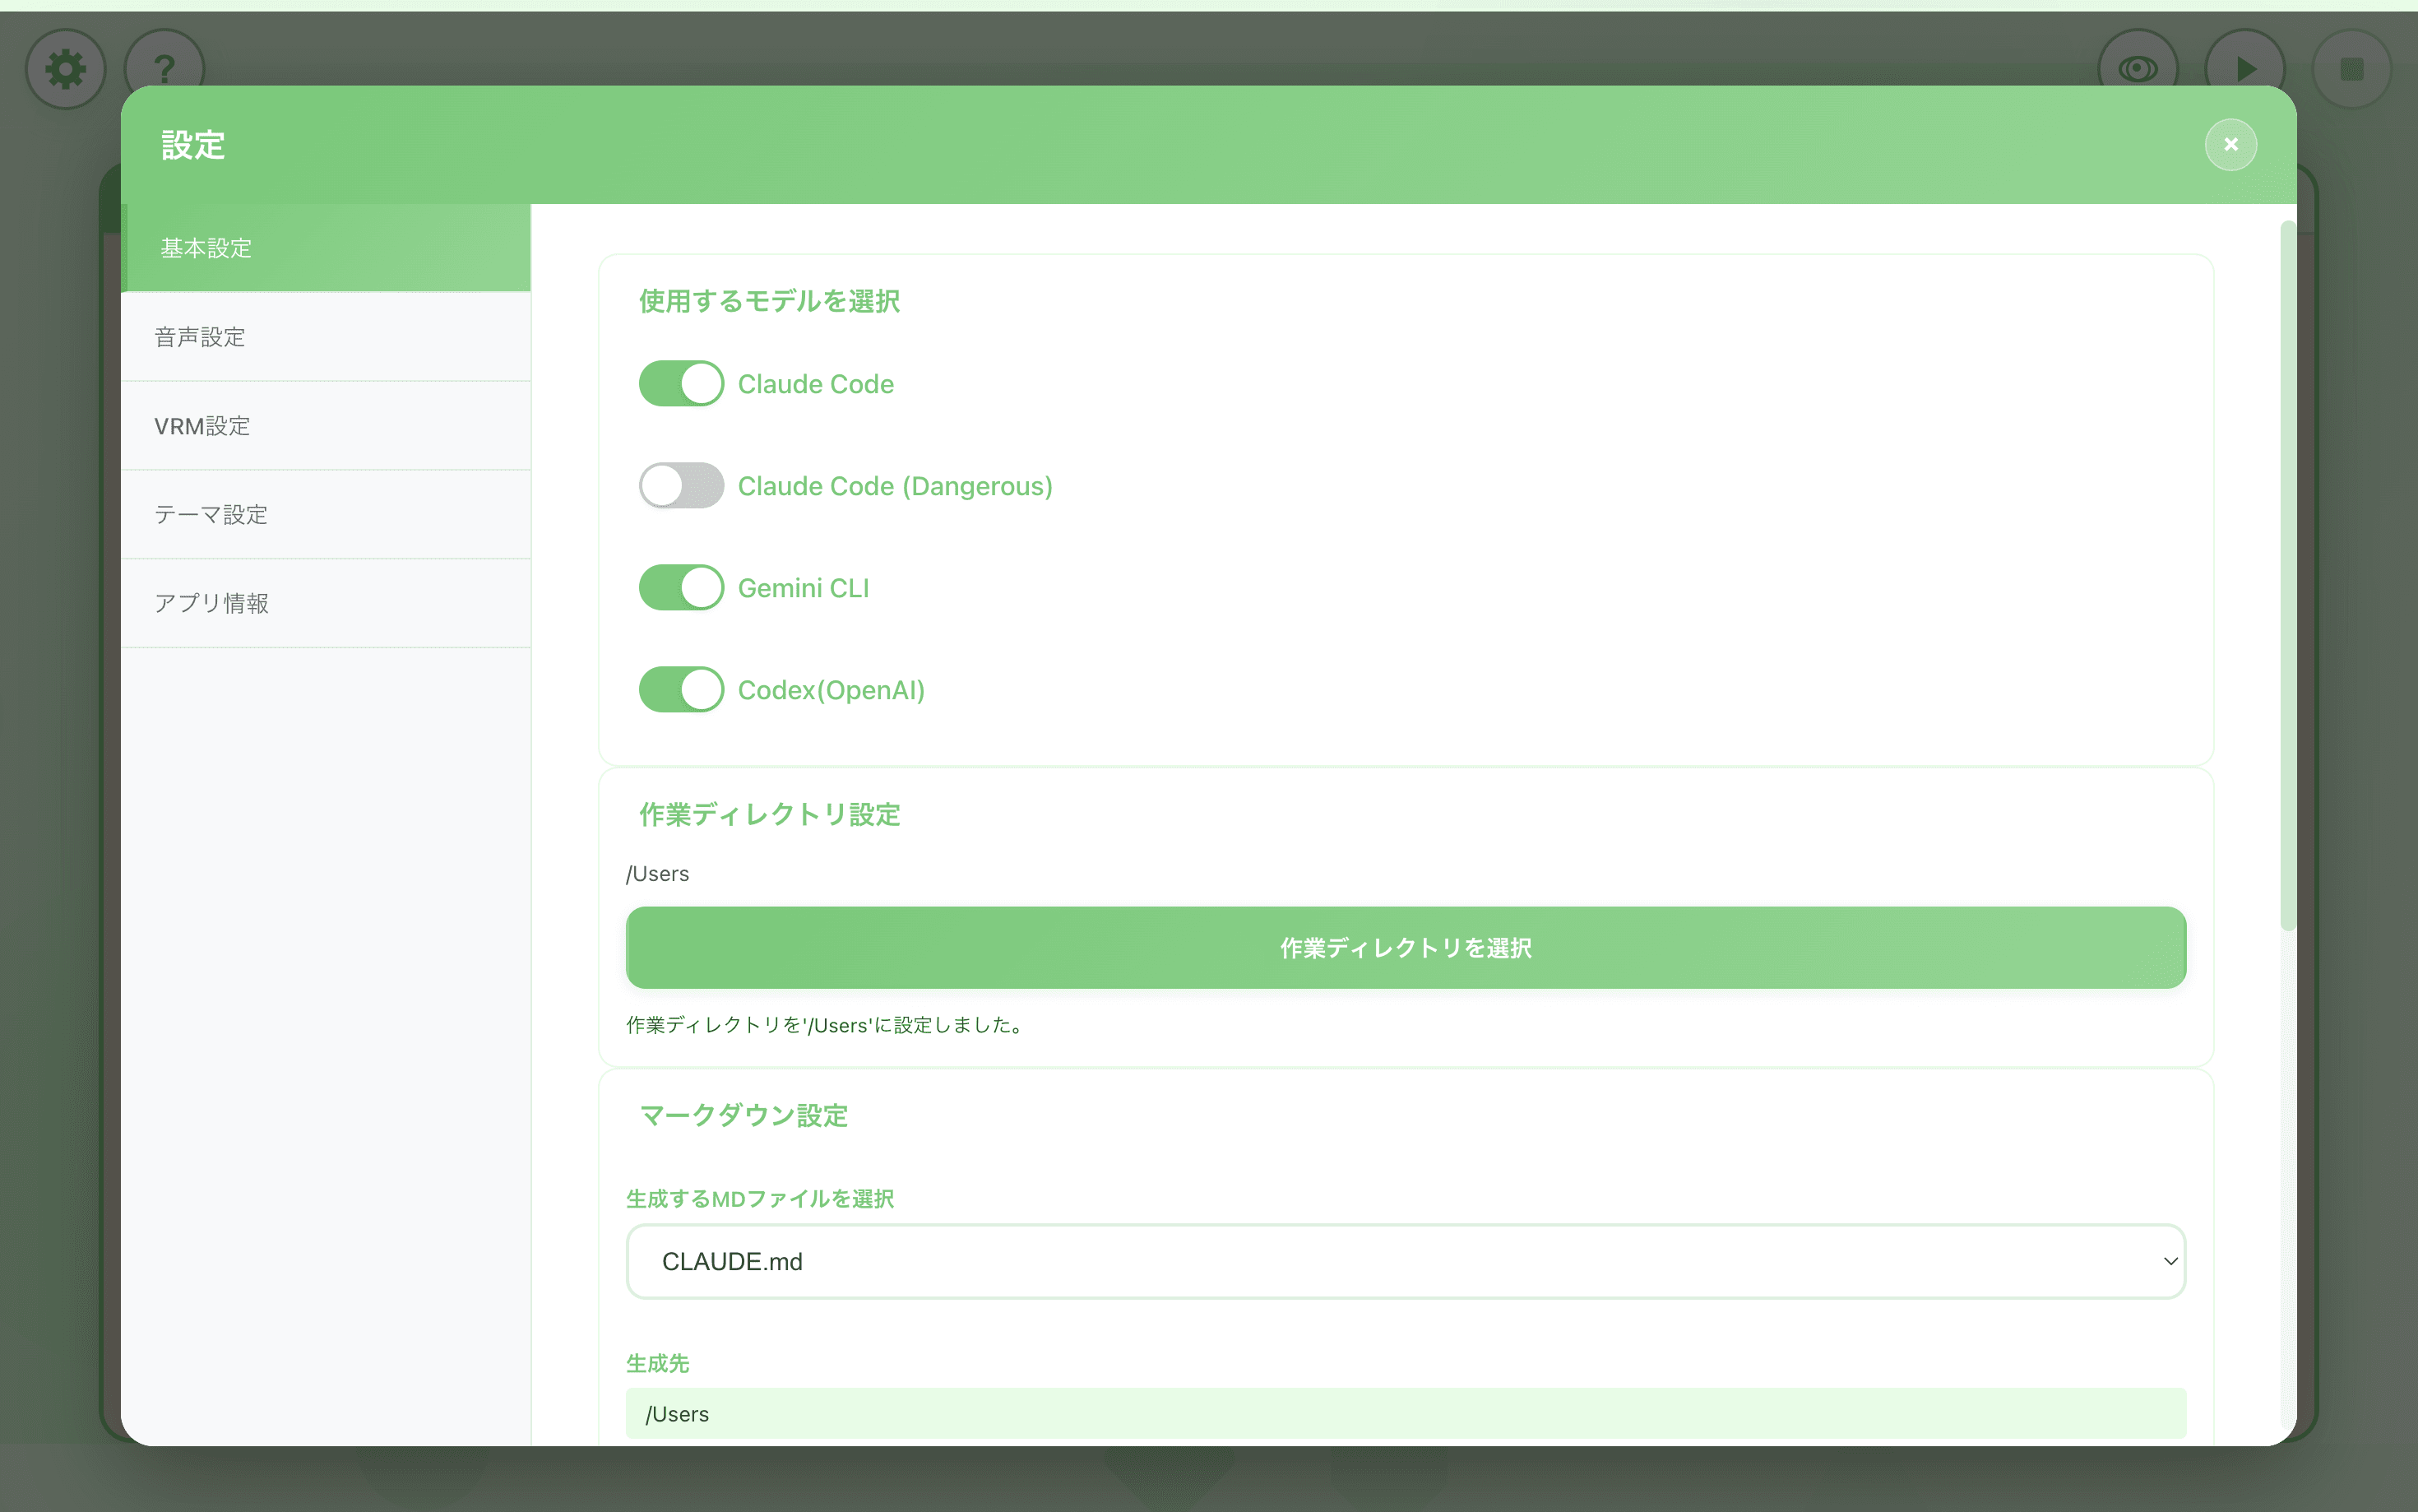Turn off the Gemini CLI toggle
Viewport: 2418px width, 1512px height.
tap(681, 588)
